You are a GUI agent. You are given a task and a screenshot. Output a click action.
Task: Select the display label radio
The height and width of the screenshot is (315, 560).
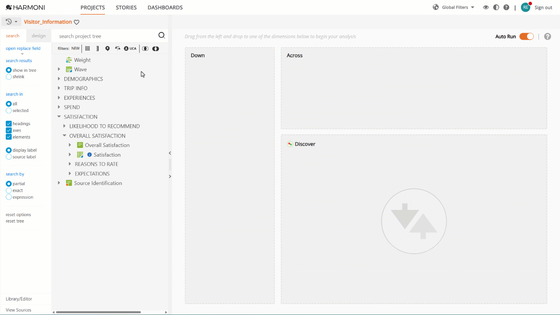coord(9,150)
